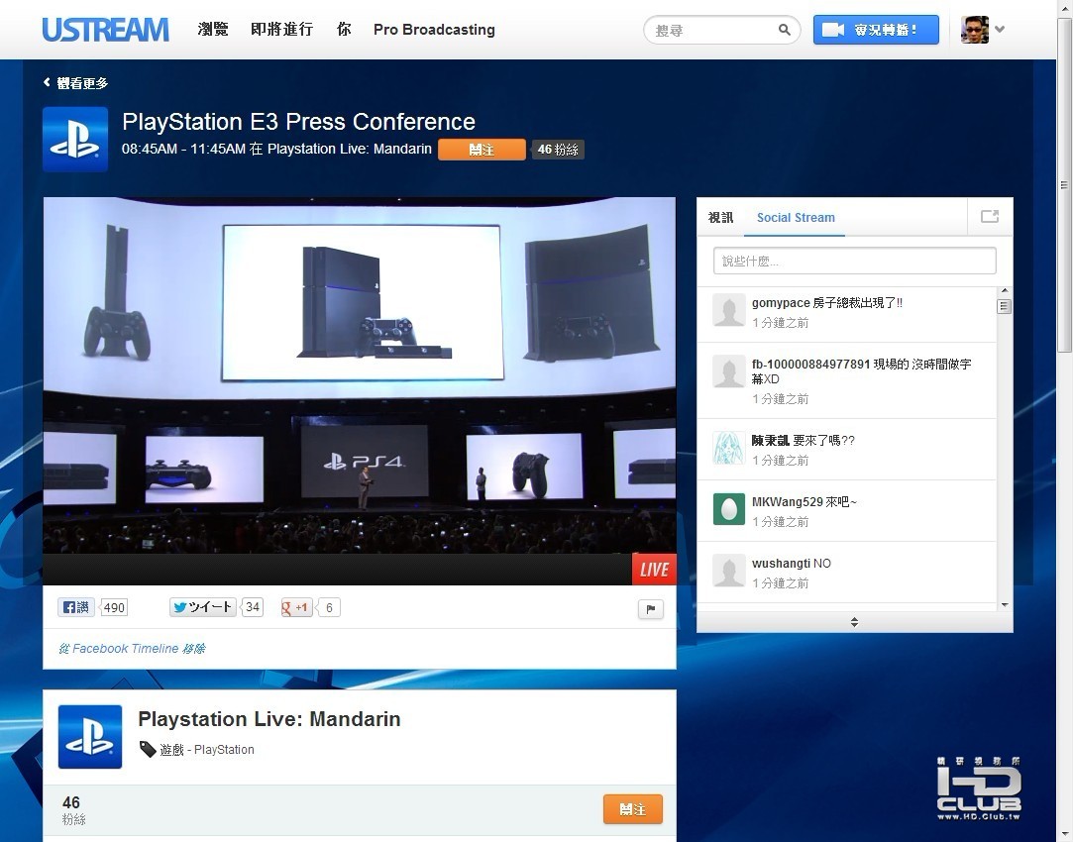This screenshot has width=1073, height=842.
Task: Switch to the 視訊 tab
Action: (720, 218)
